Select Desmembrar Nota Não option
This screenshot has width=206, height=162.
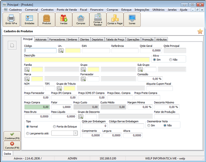point(165,125)
